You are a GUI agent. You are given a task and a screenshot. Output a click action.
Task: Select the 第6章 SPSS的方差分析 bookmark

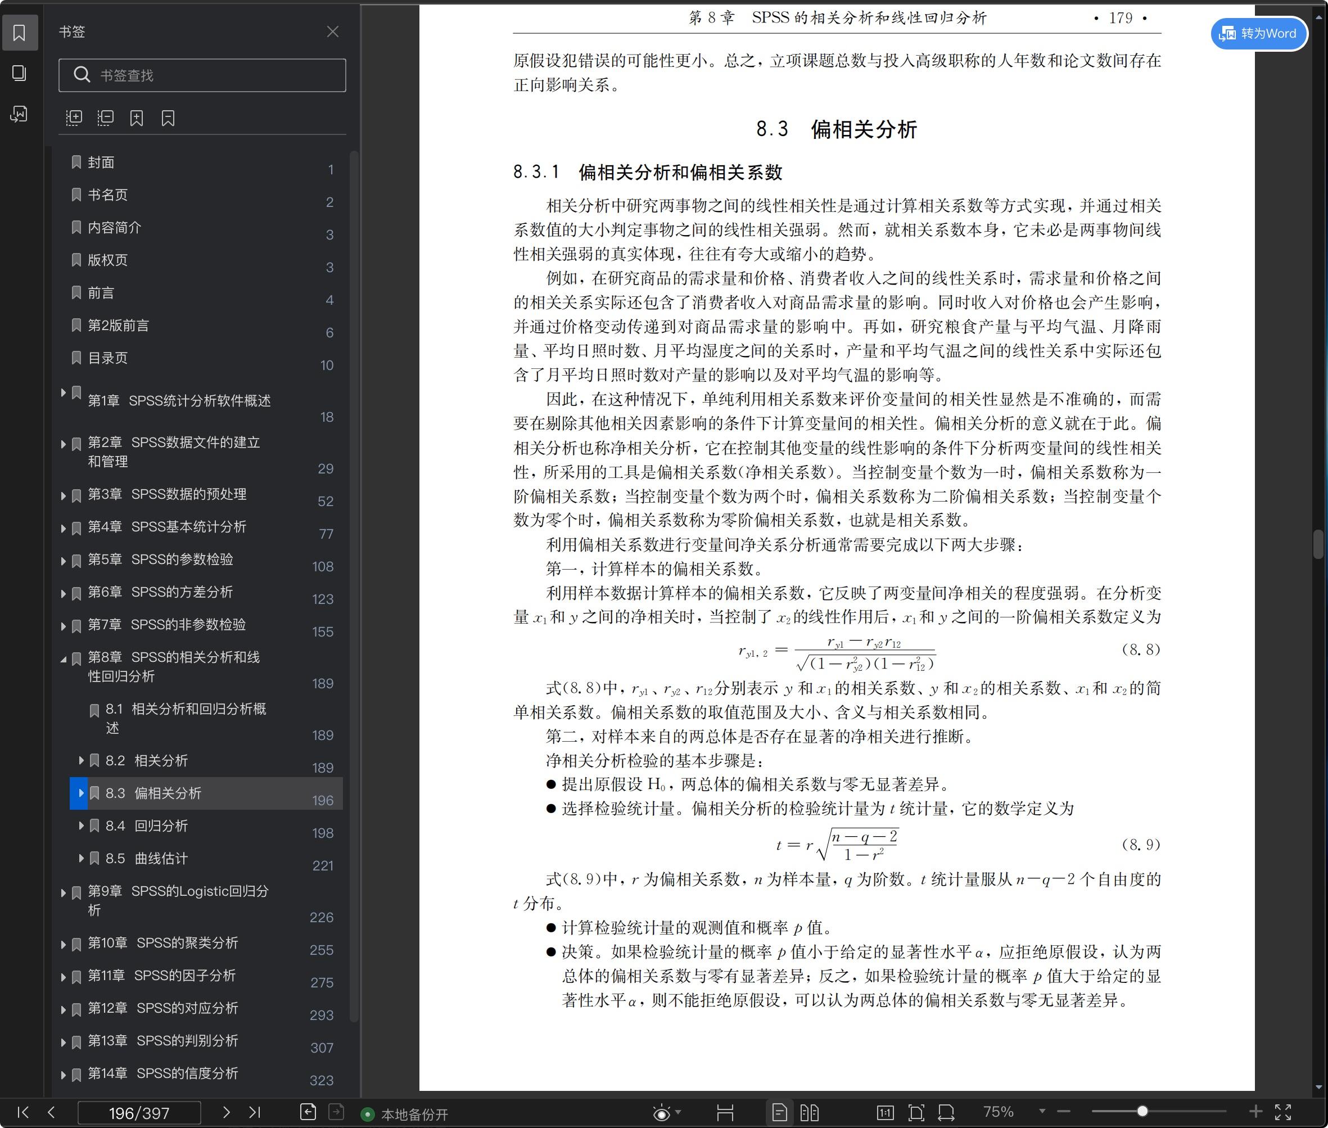[x=160, y=592]
